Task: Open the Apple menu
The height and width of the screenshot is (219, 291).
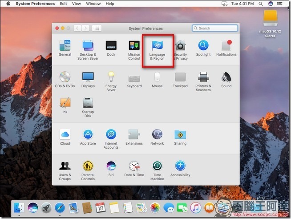Action: click(8, 4)
